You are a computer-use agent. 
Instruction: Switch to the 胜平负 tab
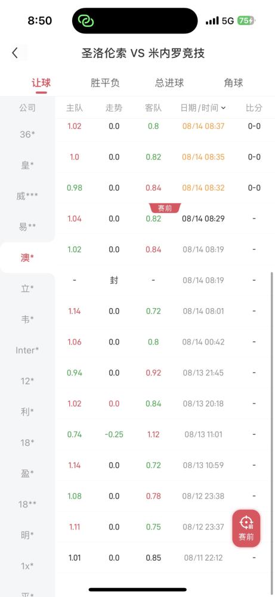[105, 83]
